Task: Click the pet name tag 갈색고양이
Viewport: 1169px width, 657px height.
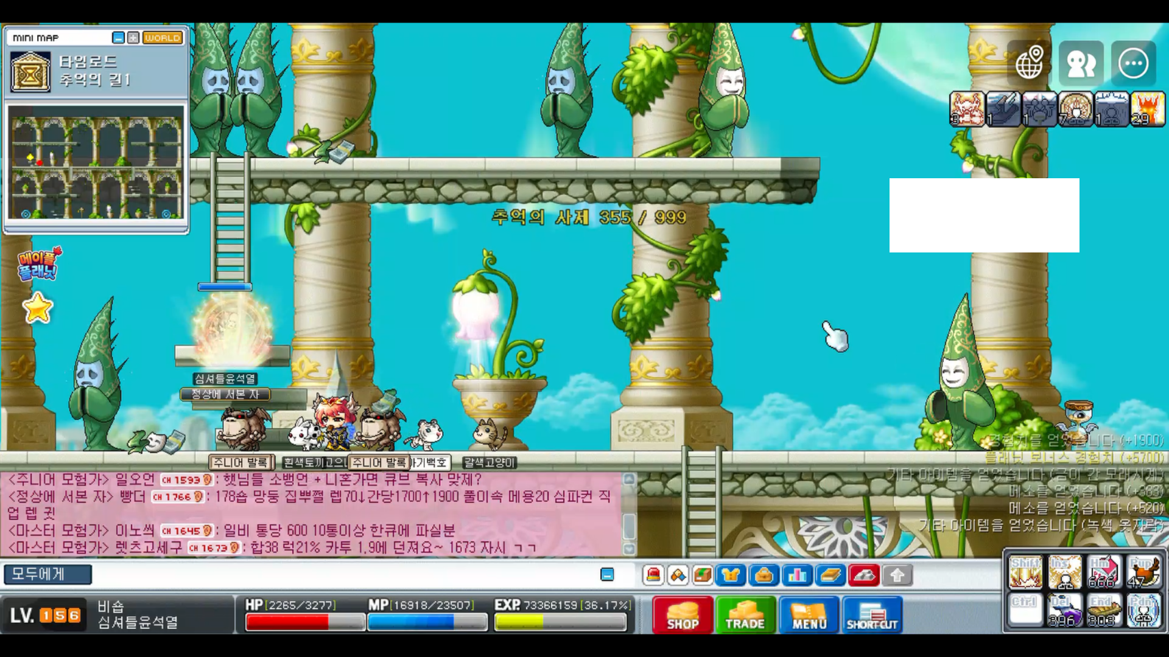Action: (x=490, y=463)
